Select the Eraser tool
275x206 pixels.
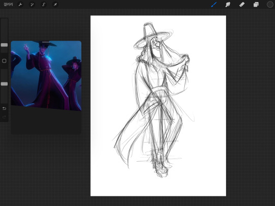point(242,5)
